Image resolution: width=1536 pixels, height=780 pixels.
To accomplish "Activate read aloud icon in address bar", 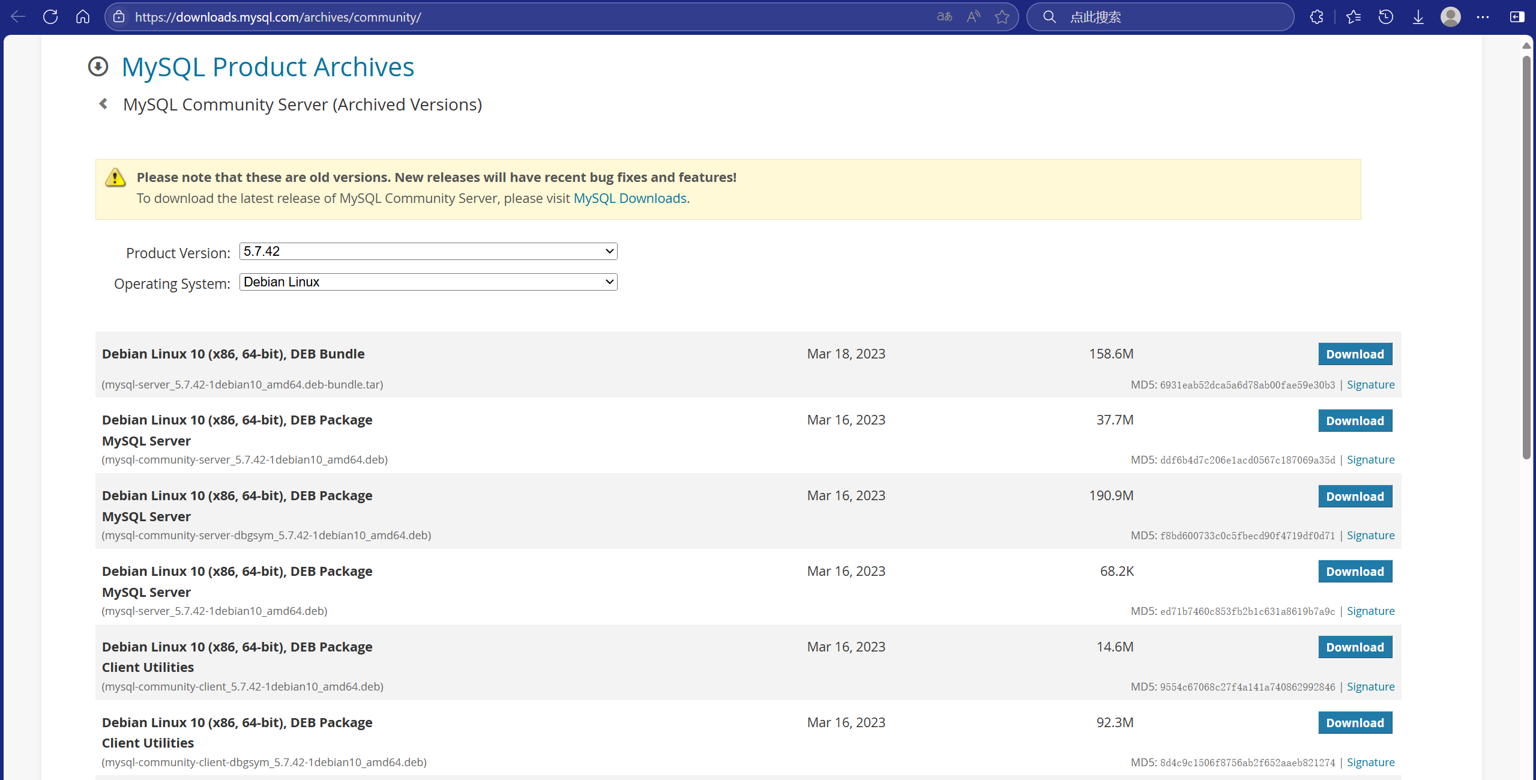I will pyautogui.click(x=973, y=17).
